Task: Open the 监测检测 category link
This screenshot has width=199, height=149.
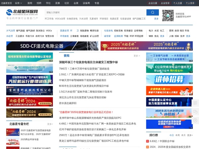Action: (x=118, y=36)
